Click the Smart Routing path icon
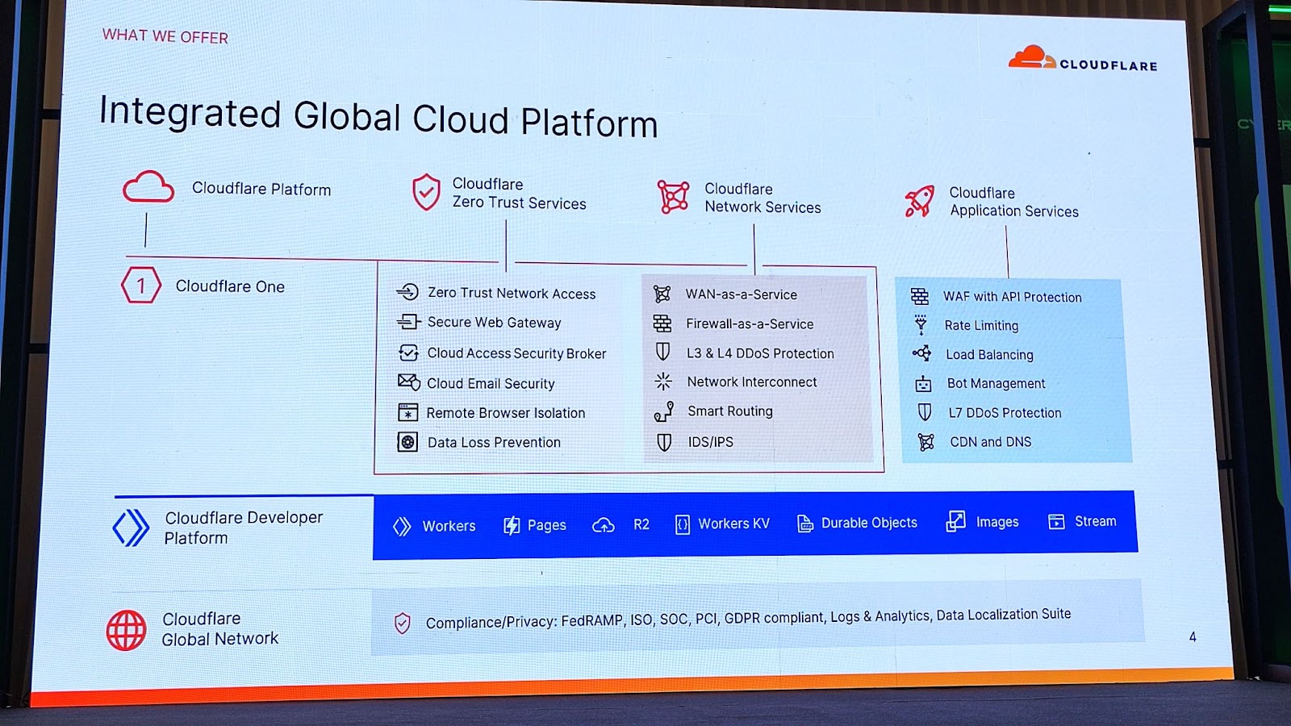Image resolution: width=1291 pixels, height=726 pixels. coord(663,411)
